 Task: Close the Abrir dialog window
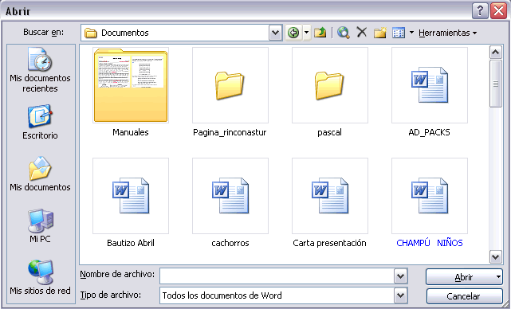point(499,10)
